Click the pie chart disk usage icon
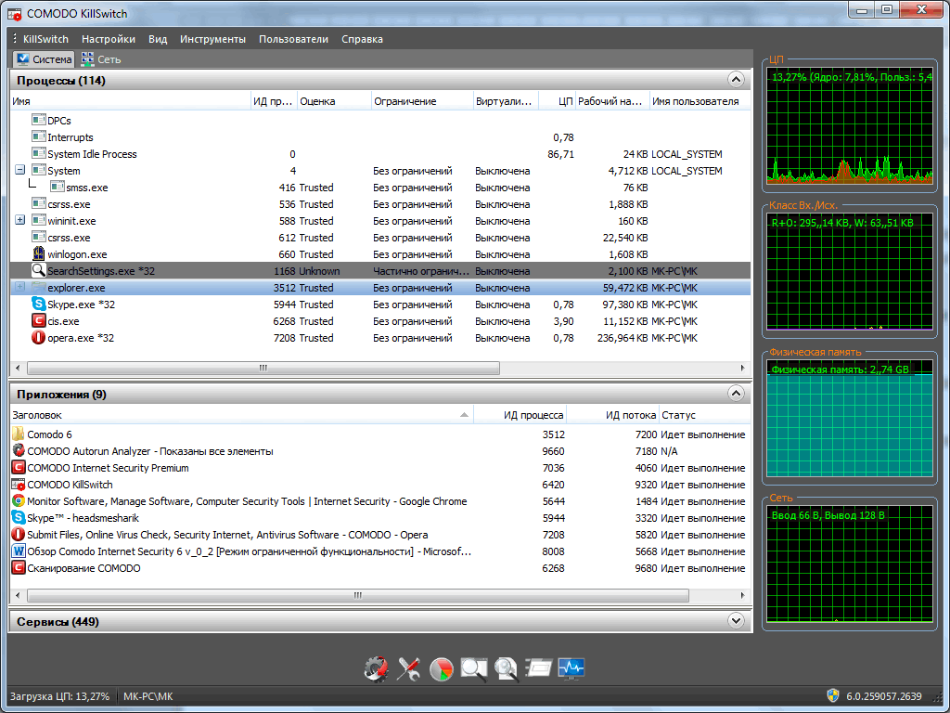Viewport: 950px width, 713px height. (x=441, y=668)
